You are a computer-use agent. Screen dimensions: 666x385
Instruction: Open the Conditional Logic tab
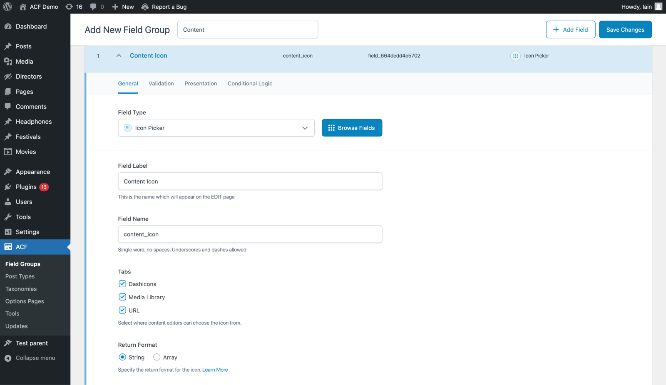click(250, 84)
